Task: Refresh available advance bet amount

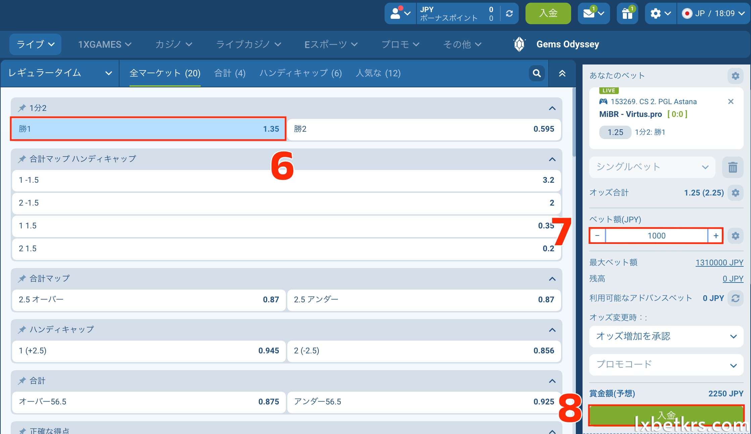Action: click(x=735, y=298)
